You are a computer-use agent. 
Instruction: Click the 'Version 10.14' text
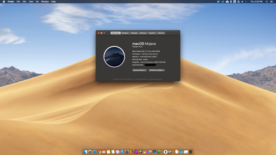tap(137, 47)
